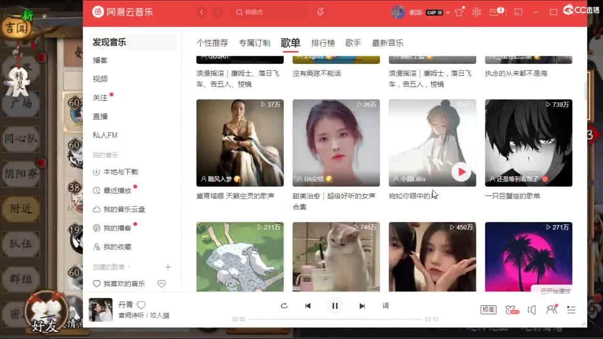
Task: Open the user avatar profile
Action: point(398,12)
